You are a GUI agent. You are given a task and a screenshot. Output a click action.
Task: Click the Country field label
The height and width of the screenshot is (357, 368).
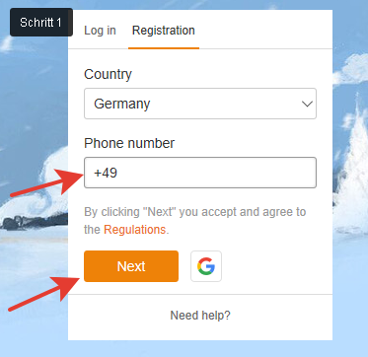tap(108, 75)
